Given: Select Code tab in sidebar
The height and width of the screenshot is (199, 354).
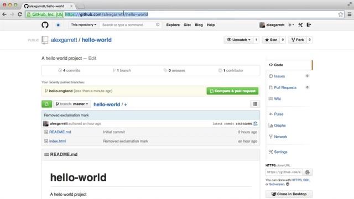Looking at the screenshot, I should point(289,65).
